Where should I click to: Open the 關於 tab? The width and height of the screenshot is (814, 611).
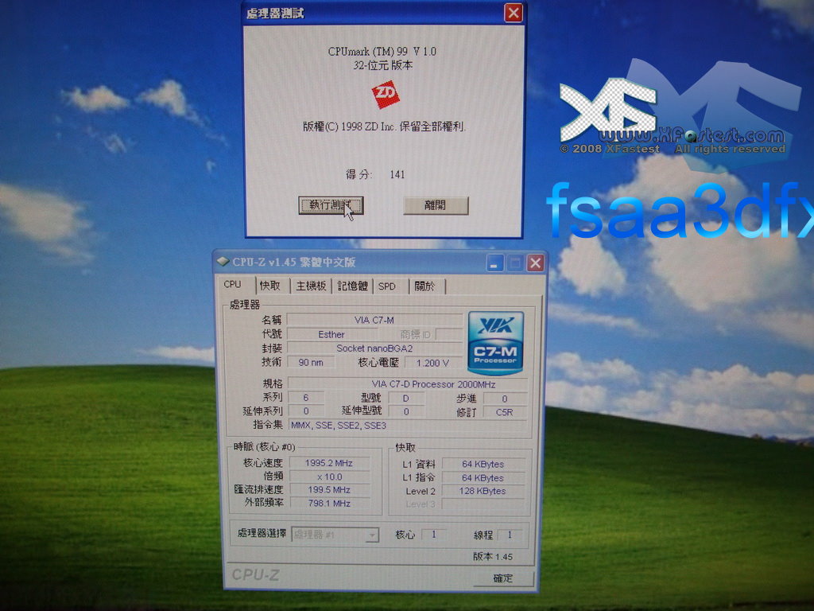tap(425, 286)
